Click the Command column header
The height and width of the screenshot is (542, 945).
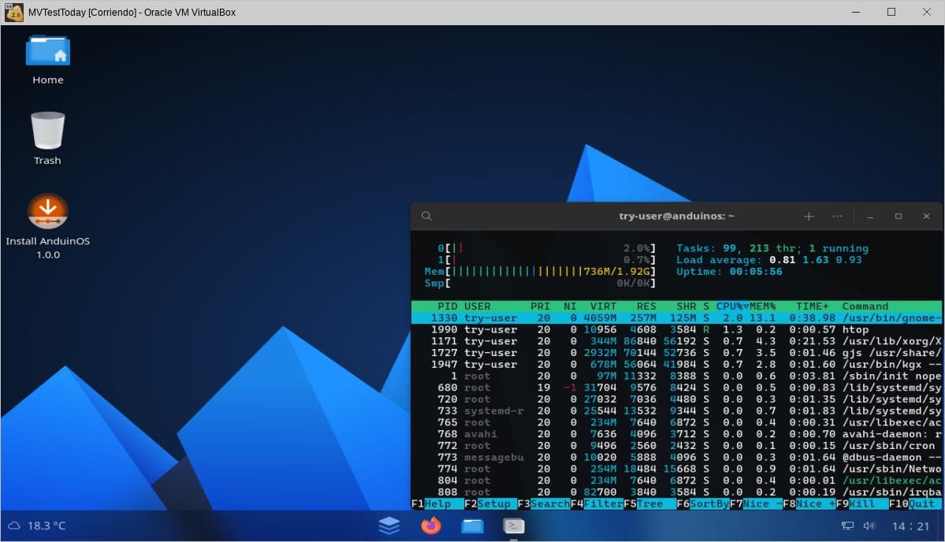click(865, 306)
